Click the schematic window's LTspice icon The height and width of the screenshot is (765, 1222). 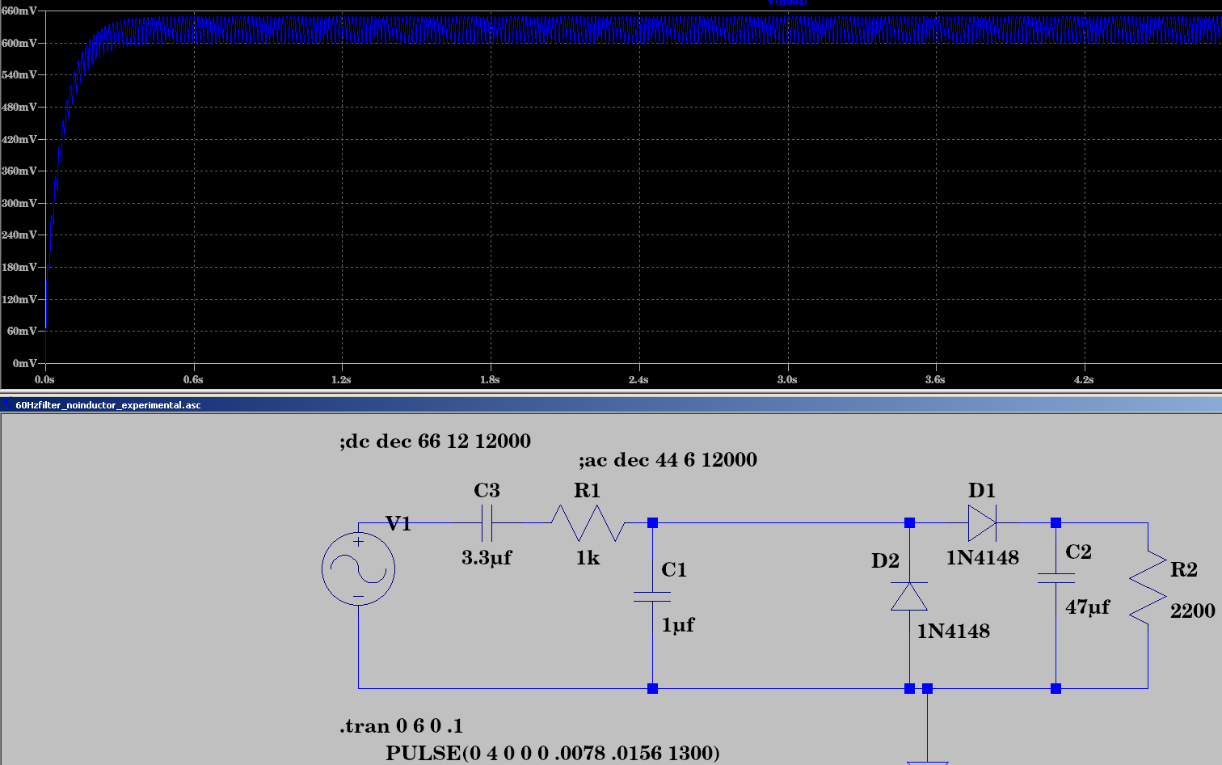click(7, 404)
